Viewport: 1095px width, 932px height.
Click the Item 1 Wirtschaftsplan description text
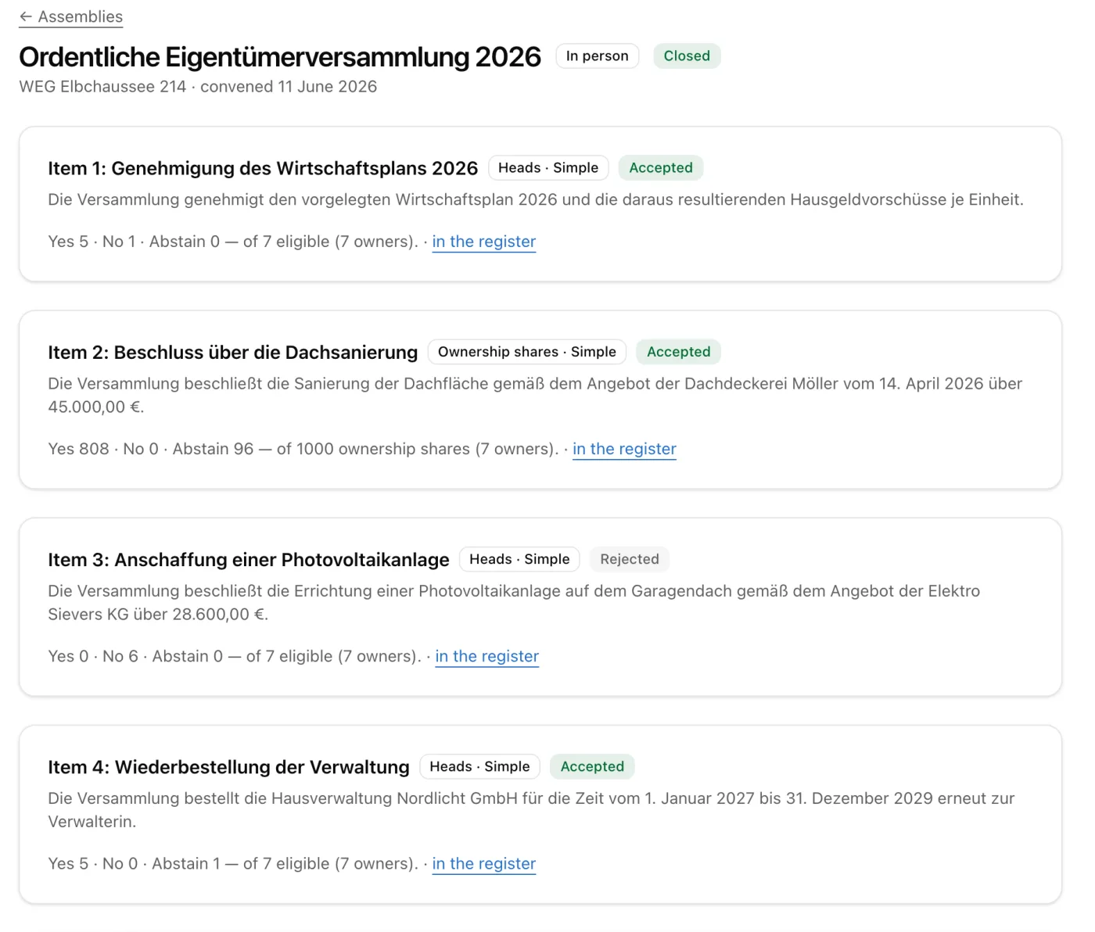pos(536,199)
